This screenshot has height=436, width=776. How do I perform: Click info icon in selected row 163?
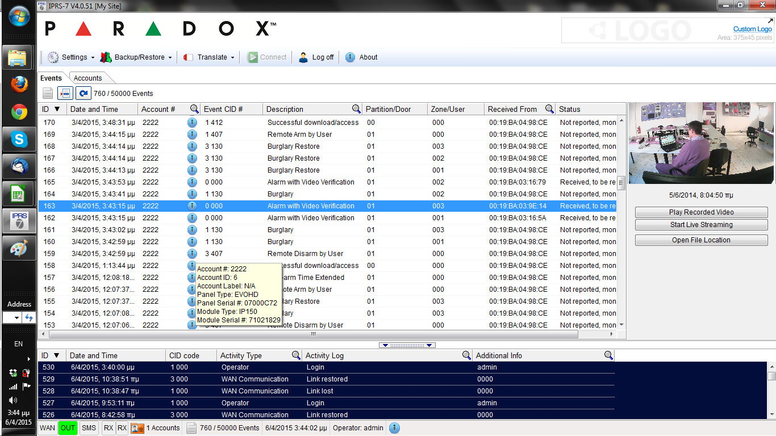[x=192, y=206]
